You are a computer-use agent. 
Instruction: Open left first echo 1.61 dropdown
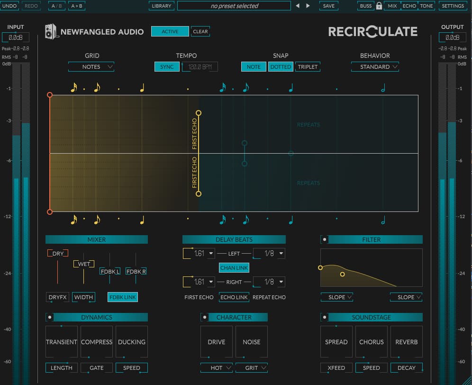click(x=211, y=253)
